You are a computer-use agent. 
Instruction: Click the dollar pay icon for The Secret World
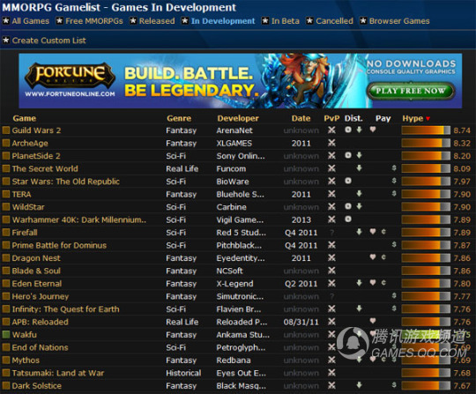pos(394,167)
